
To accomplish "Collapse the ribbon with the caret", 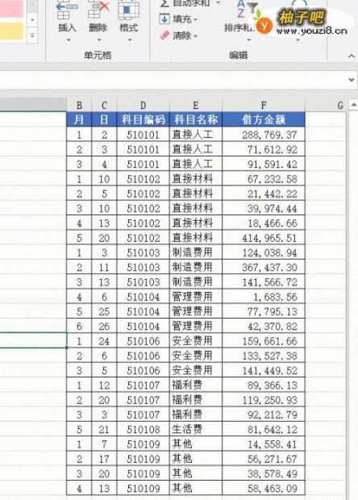I will tap(351, 56).
